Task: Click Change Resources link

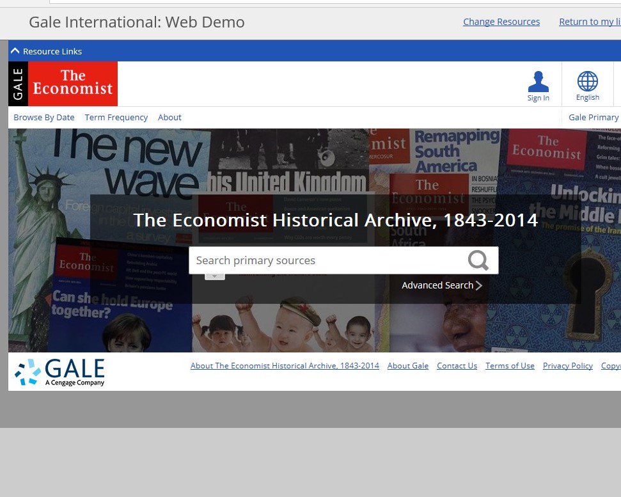Action: pos(501,22)
